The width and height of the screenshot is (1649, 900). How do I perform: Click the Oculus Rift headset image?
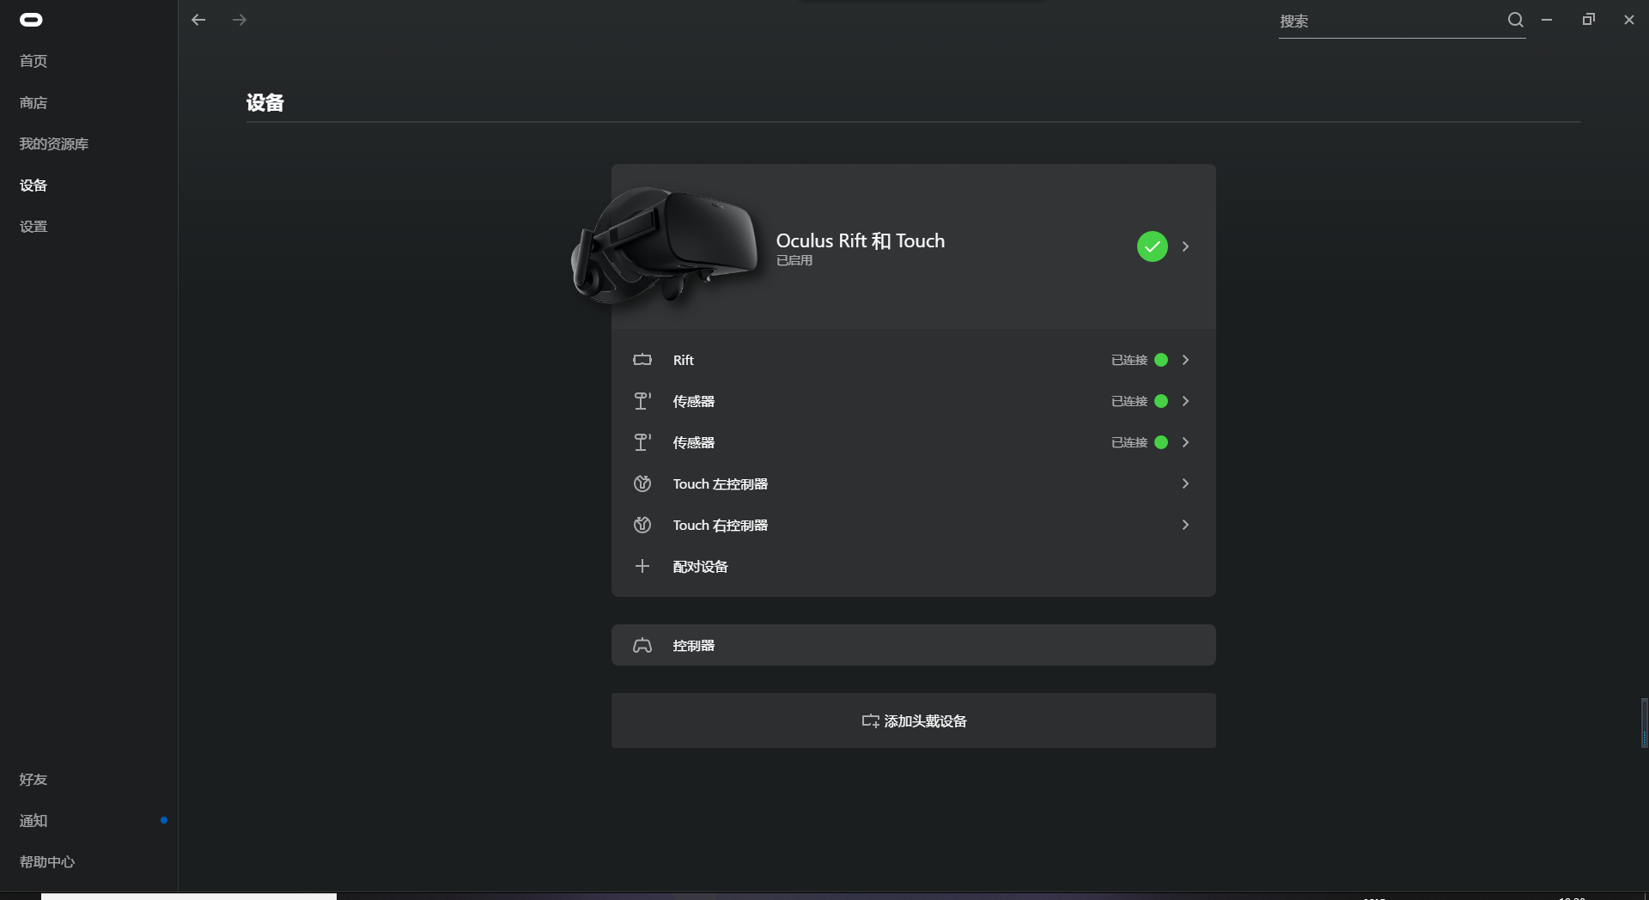coord(664,245)
